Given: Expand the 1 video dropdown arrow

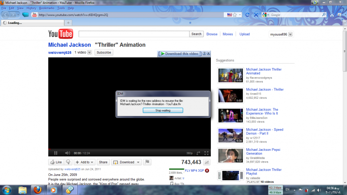Looking at the screenshot, I should [x=89, y=52].
